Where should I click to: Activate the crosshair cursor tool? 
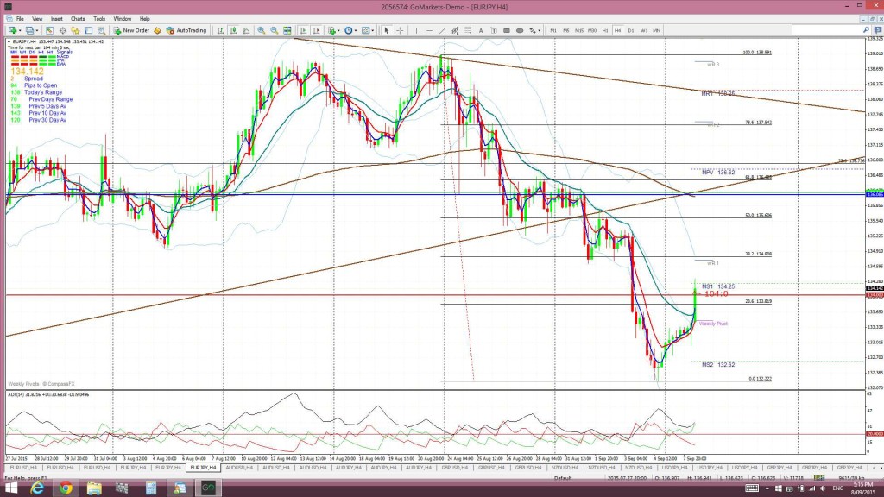click(400, 30)
